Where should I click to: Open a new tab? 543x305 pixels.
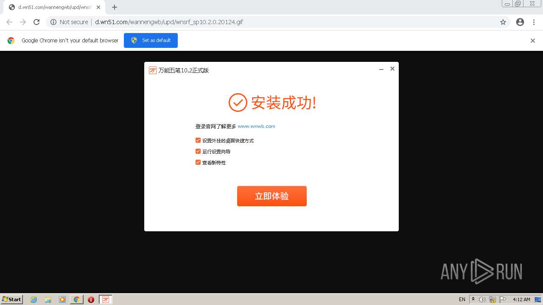115,7
